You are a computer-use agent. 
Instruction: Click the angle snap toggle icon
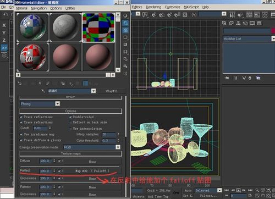pyautogui.click(x=162, y=15)
